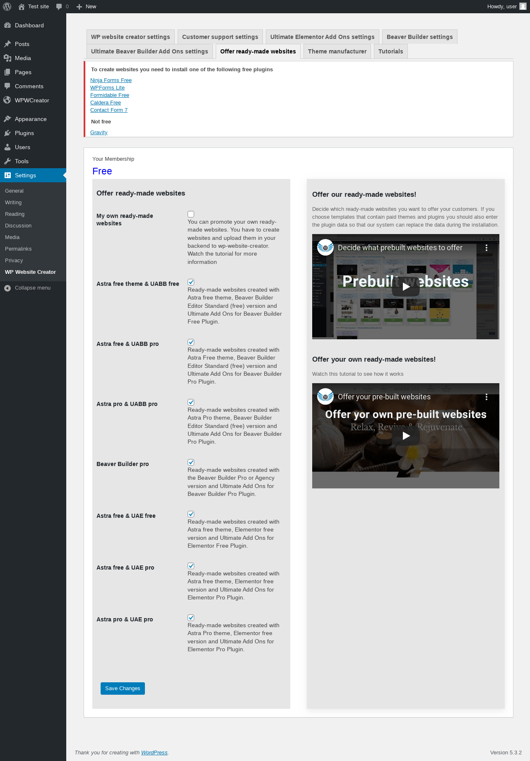
Task: Switch to Theme manufacturer tab
Action: pyautogui.click(x=337, y=51)
